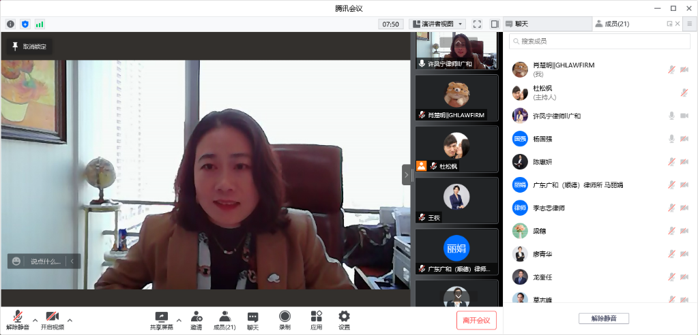
Task: Click 李志忠律师's blue avatar in the list
Action: (x=520, y=208)
